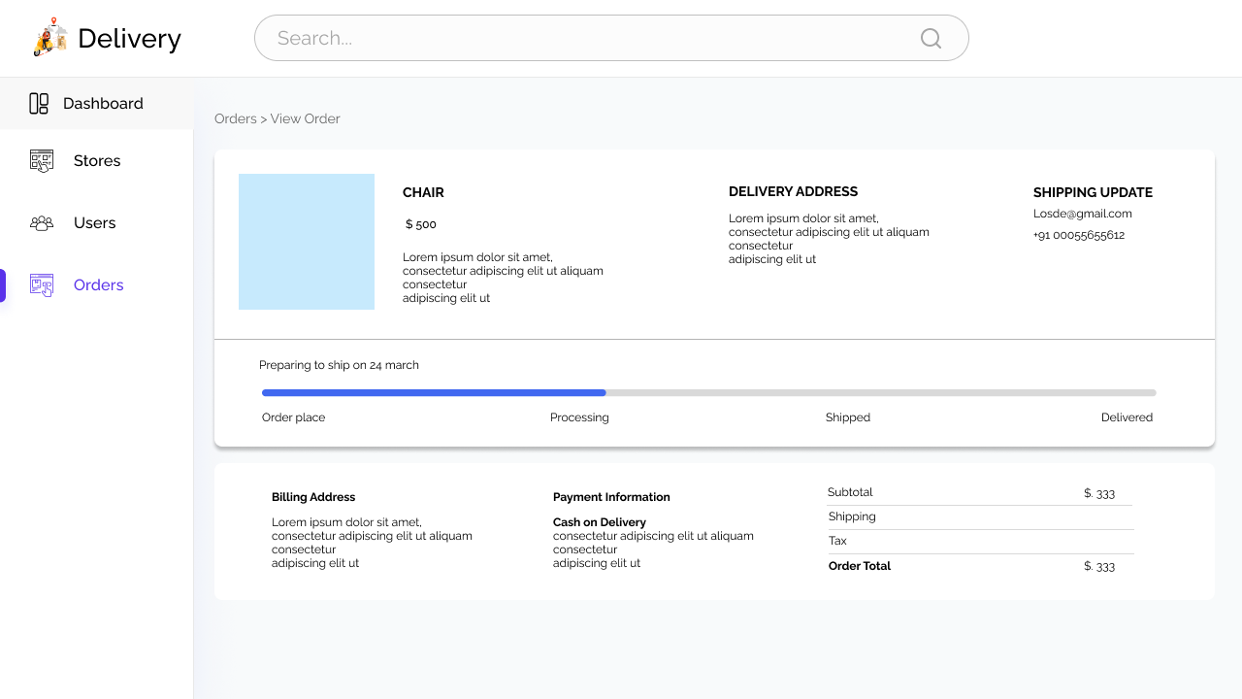
Task: Click the Users group icon
Action: (x=42, y=223)
